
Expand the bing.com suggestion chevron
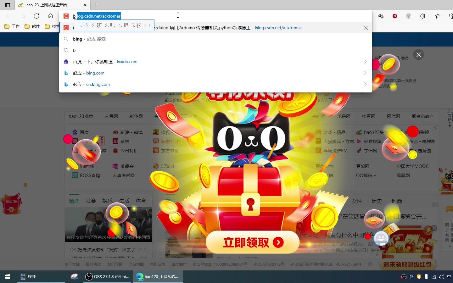365,73
